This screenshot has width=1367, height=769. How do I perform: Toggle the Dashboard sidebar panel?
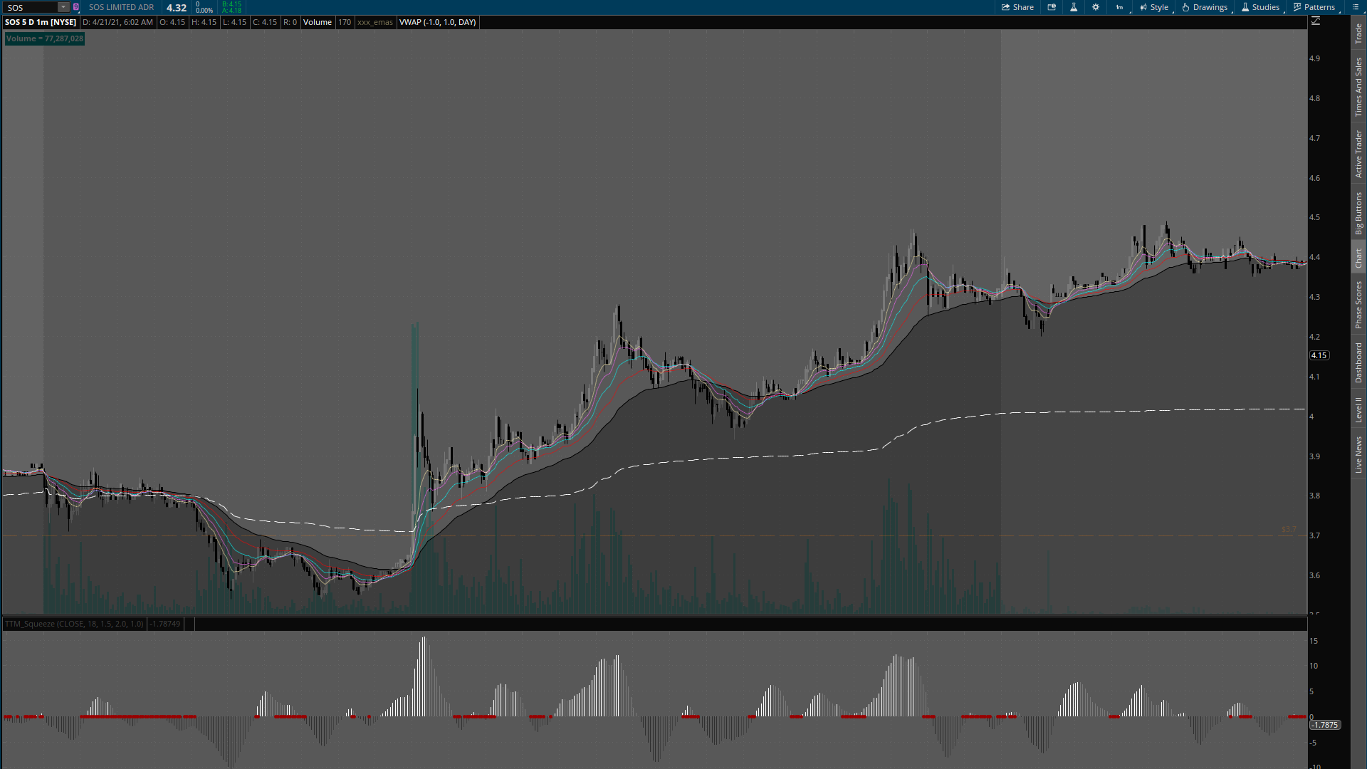click(x=1358, y=362)
